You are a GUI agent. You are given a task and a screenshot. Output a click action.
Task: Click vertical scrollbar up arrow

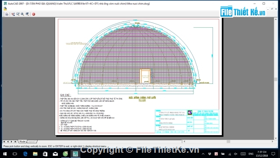(276, 19)
